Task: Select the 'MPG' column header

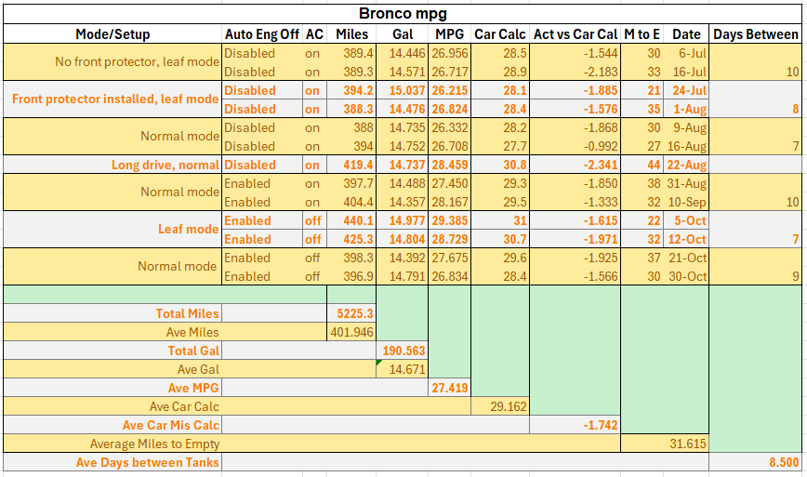Action: pos(449,34)
